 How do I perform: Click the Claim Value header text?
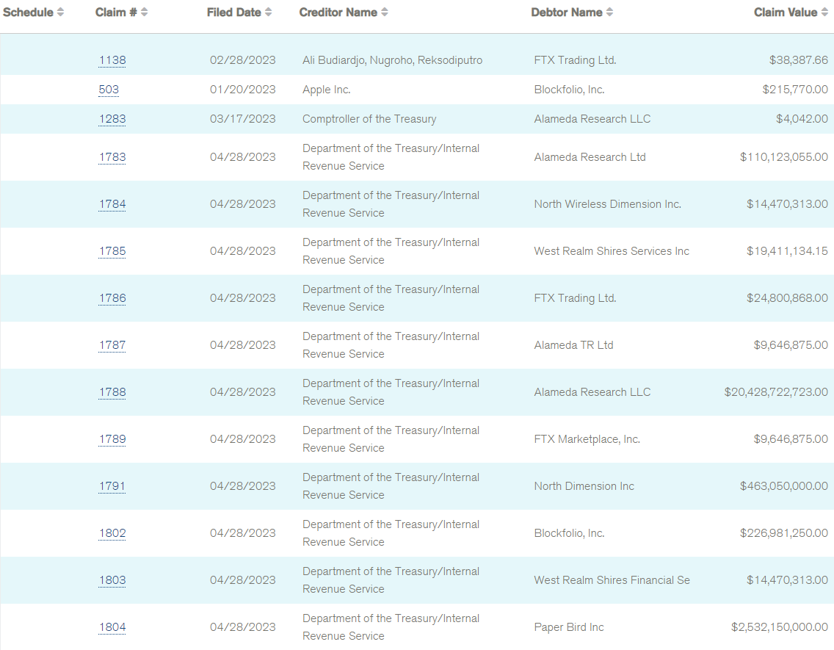(785, 12)
